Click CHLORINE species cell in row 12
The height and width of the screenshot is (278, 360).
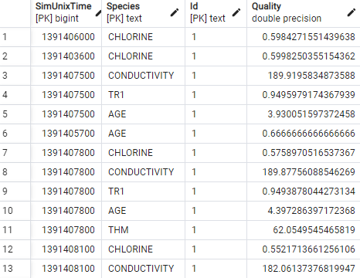pyautogui.click(x=144, y=249)
